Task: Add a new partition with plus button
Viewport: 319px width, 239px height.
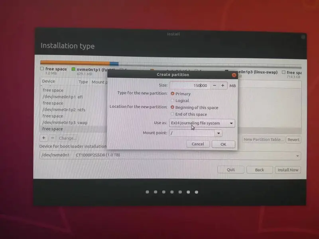Action: 44,138
